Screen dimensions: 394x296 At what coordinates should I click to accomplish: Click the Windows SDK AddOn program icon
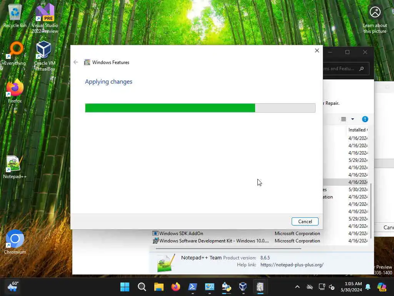pyautogui.click(x=155, y=233)
